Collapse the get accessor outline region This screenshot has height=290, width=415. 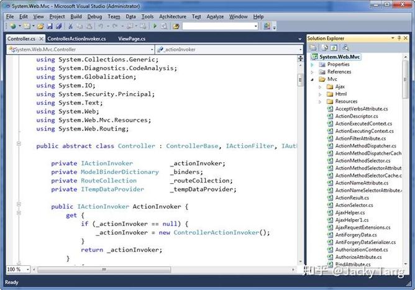pyautogui.click(x=19, y=213)
